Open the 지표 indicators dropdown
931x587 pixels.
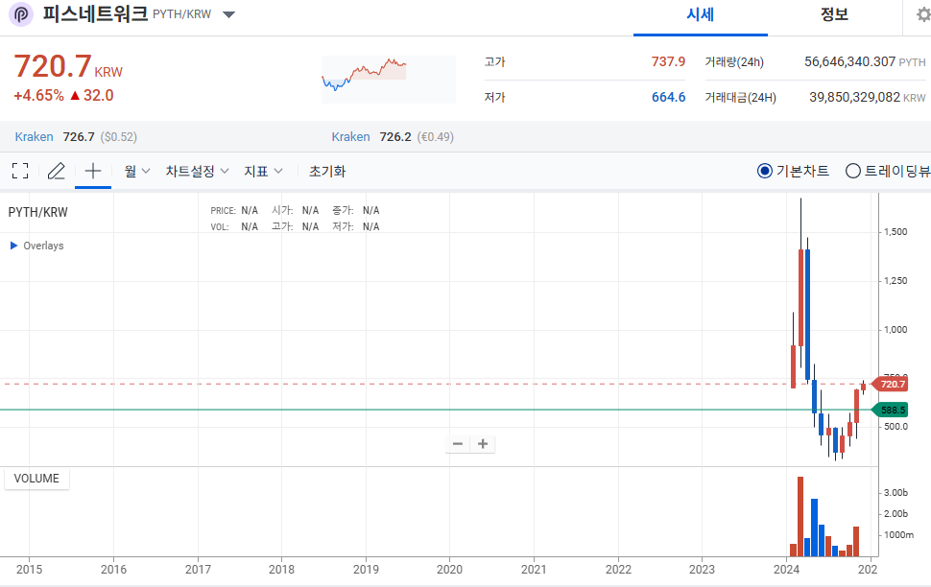263,171
